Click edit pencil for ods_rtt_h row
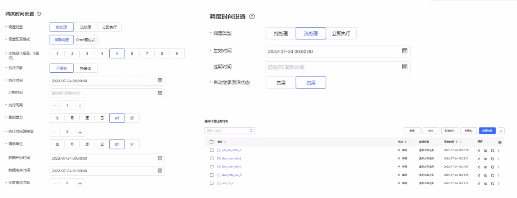 pos(479,184)
